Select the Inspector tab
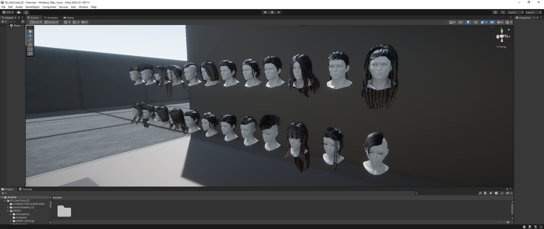 tap(523, 17)
